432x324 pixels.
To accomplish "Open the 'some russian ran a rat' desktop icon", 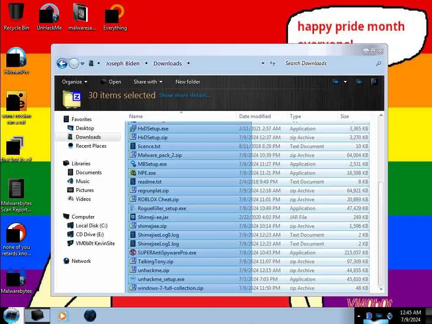I will [16, 108].
